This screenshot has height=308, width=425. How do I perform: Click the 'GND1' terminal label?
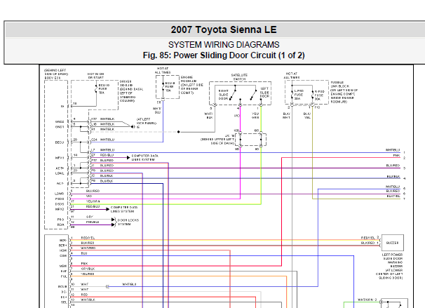[x=60, y=127]
